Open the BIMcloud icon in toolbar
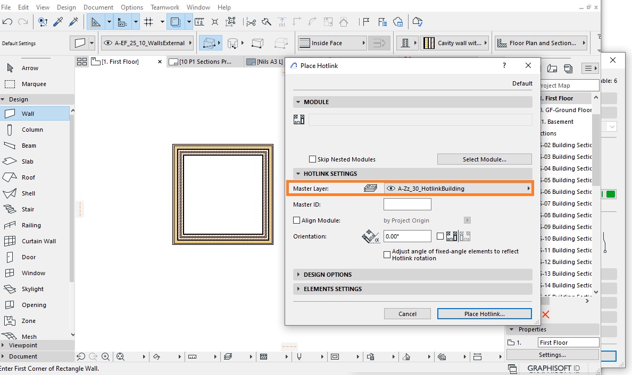 pos(398,22)
